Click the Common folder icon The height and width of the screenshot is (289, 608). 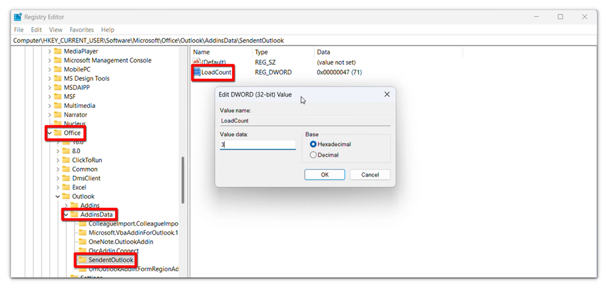point(66,169)
